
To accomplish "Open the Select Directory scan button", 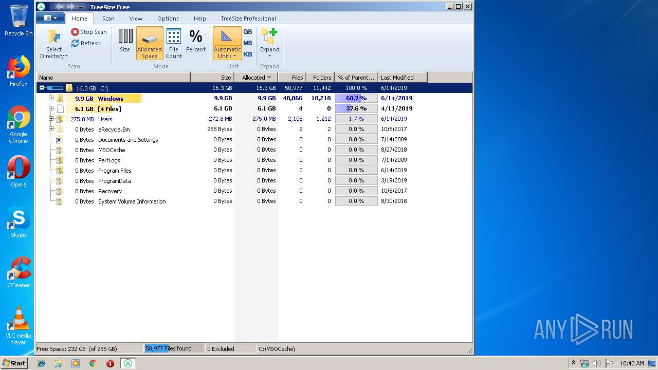I will coord(54,44).
